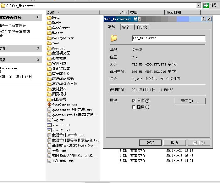The width and height of the screenshot is (220, 183).
Task: Click the GameServer folder icon
Action: pyautogui.click(x=49, y=28)
